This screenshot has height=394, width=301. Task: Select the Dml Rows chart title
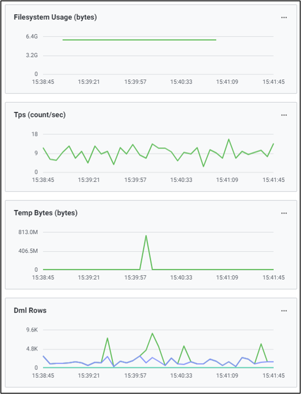tap(30, 310)
